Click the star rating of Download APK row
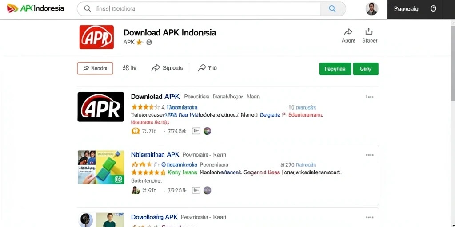 [x=145, y=107]
